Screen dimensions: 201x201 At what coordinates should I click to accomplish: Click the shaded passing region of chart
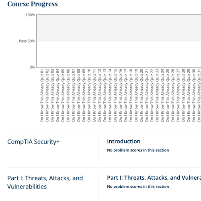tap(119, 28)
